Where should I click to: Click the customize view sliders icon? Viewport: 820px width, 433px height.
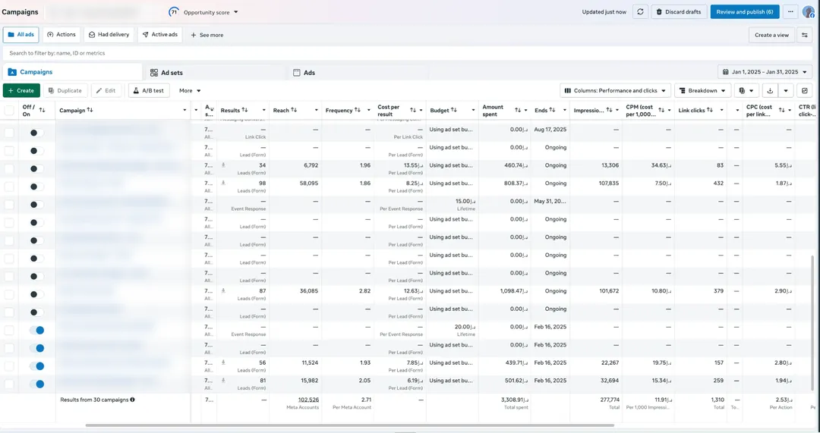point(805,35)
